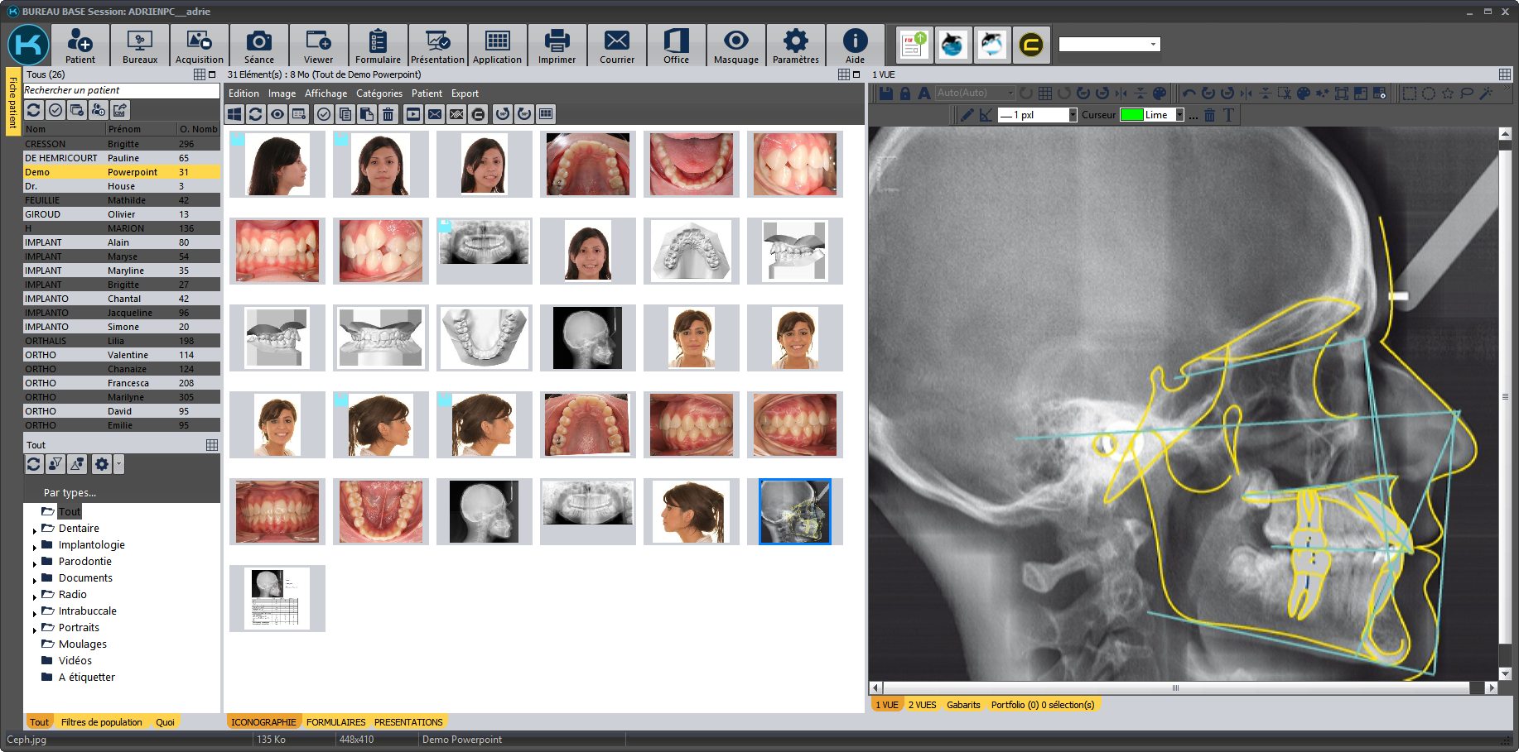Viewport: 1519px width, 752px height.
Task: Select the text tool T icon
Action: click(1228, 115)
